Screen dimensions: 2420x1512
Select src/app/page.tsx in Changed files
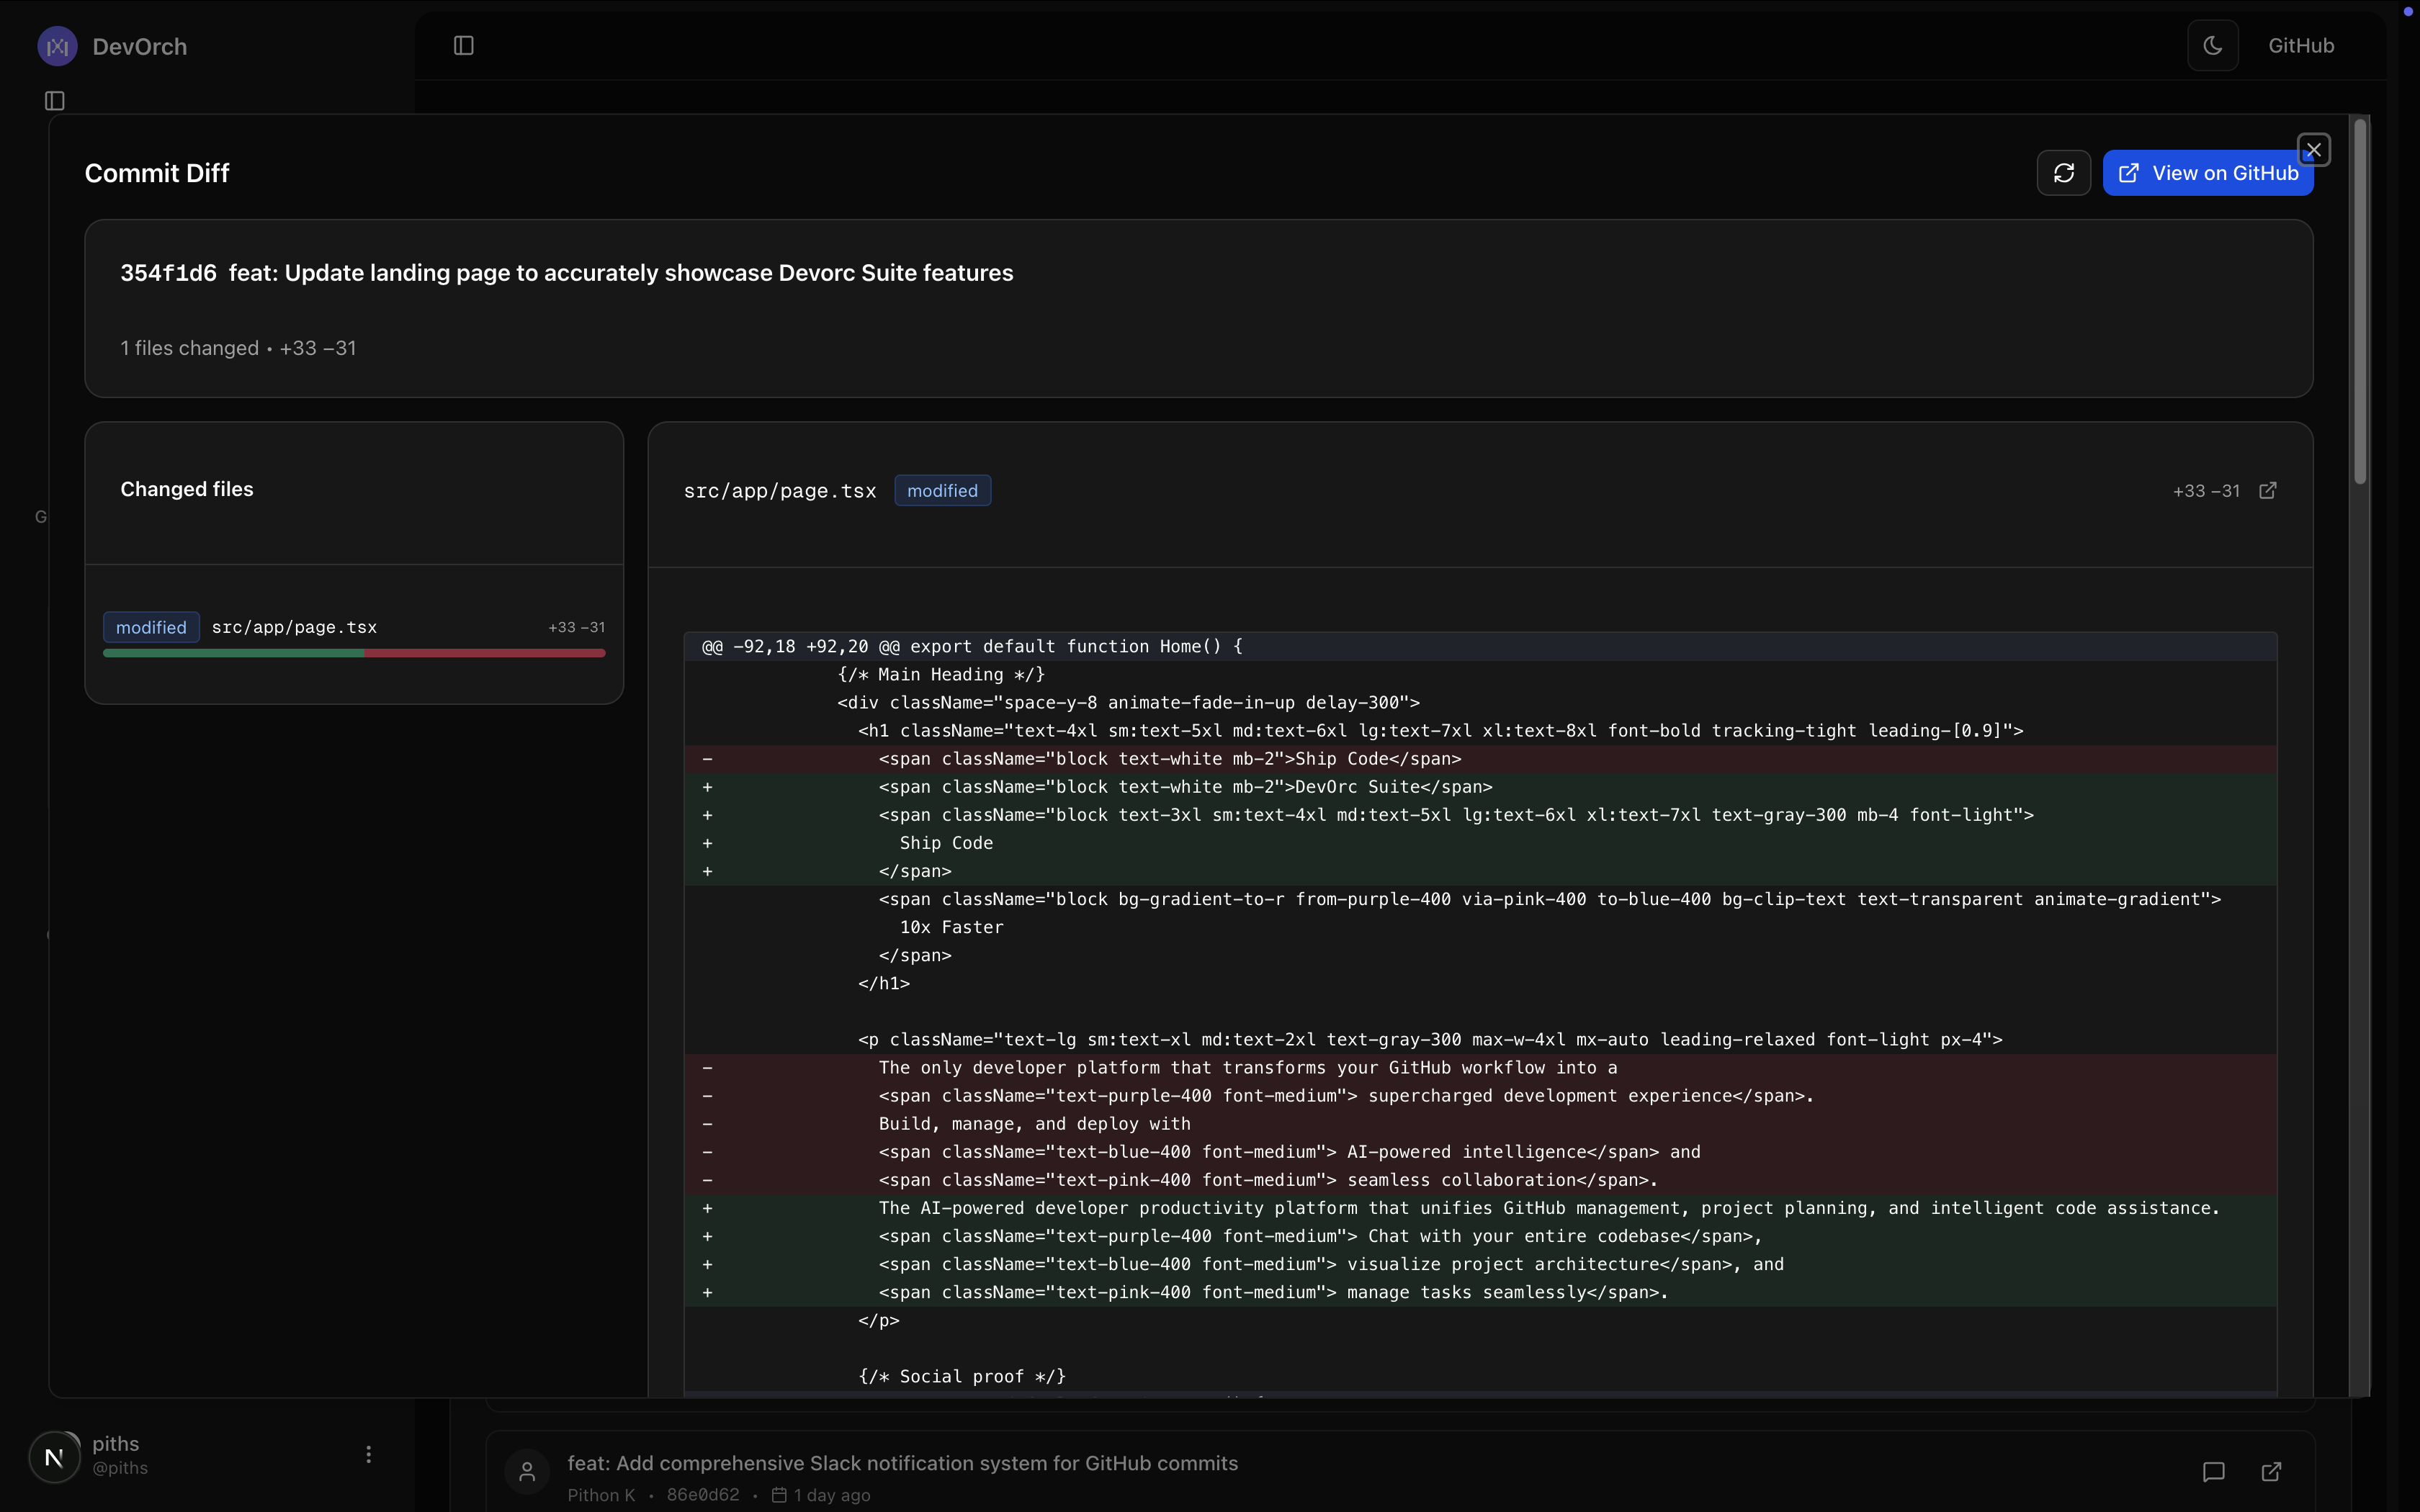point(294,627)
